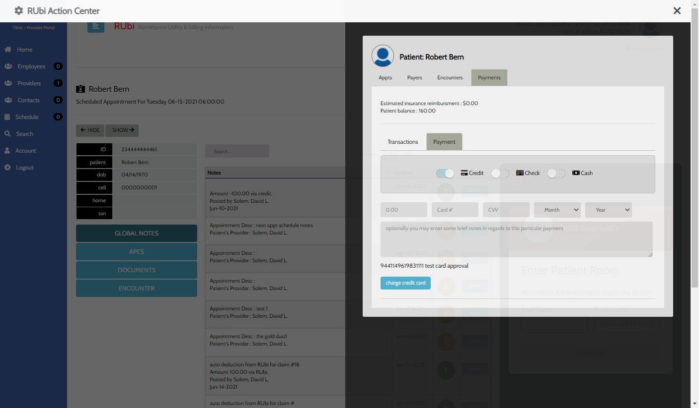Screen dimensions: 699x408
Task: Enable the Cash payment switch
Action: [x=556, y=174]
